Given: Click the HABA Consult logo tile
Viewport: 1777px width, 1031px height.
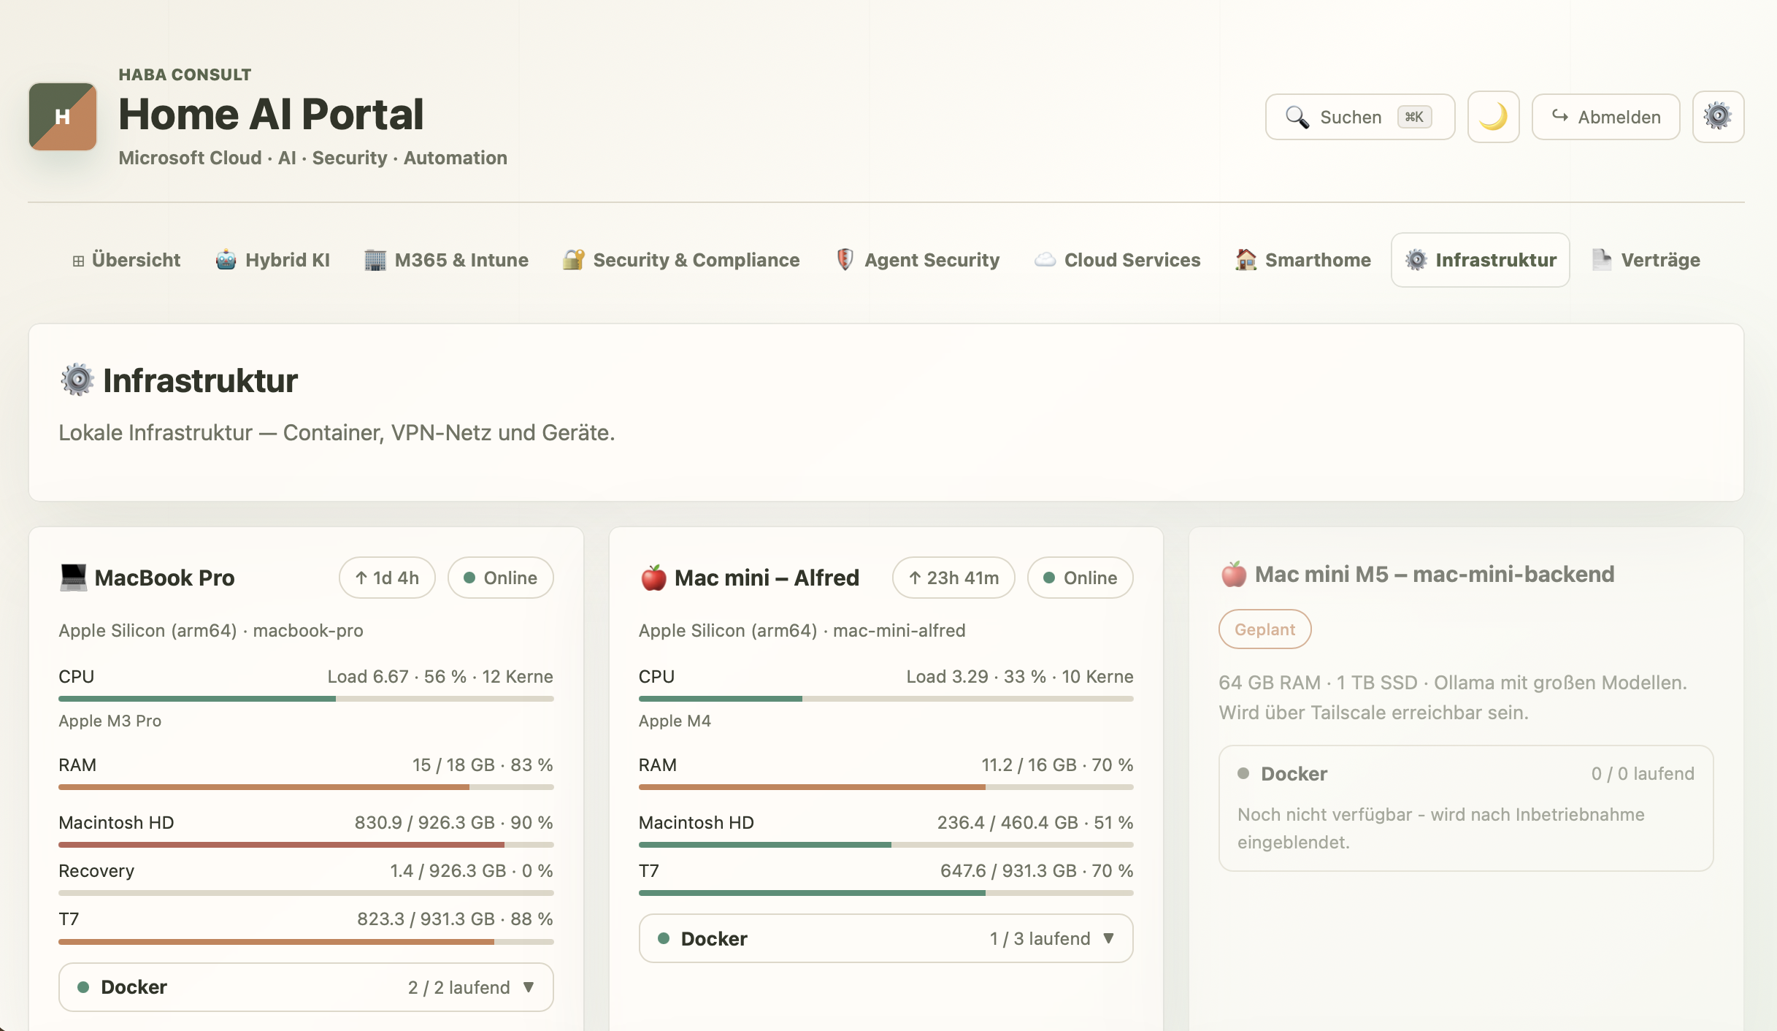Looking at the screenshot, I should click(x=63, y=117).
